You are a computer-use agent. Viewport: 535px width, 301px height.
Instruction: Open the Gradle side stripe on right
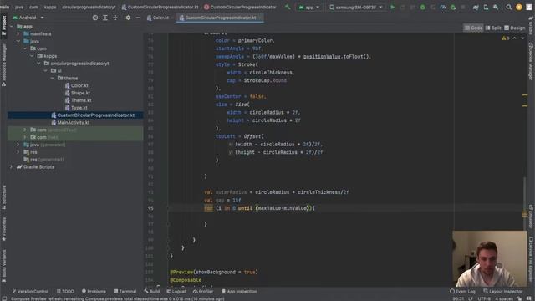531,25
